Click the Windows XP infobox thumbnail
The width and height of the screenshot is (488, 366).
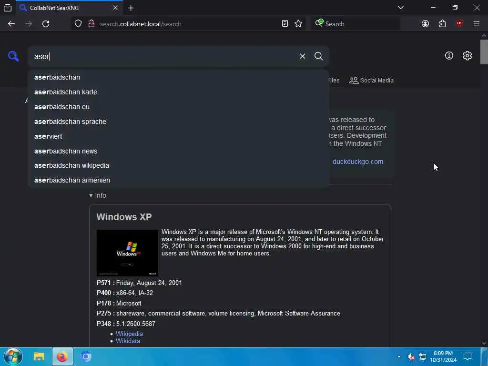click(127, 253)
